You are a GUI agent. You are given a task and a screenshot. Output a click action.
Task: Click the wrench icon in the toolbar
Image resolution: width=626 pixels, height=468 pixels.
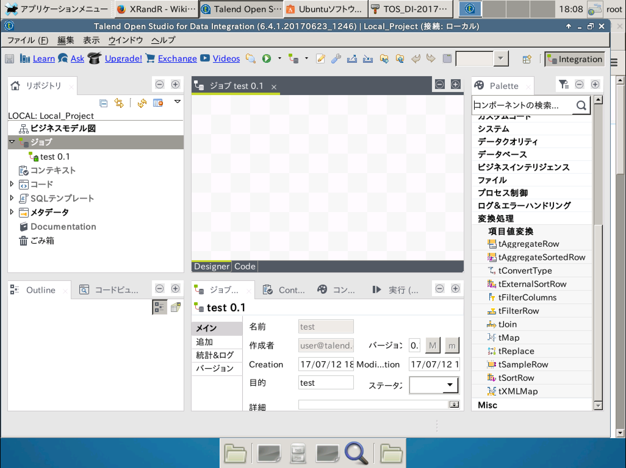click(336, 58)
